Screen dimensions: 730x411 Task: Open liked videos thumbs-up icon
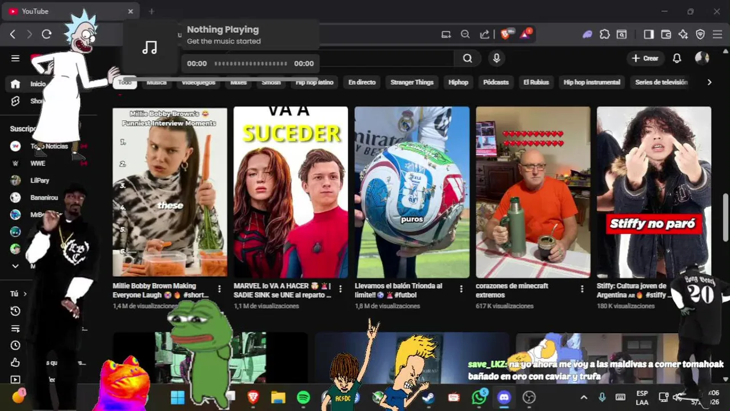tap(15, 362)
